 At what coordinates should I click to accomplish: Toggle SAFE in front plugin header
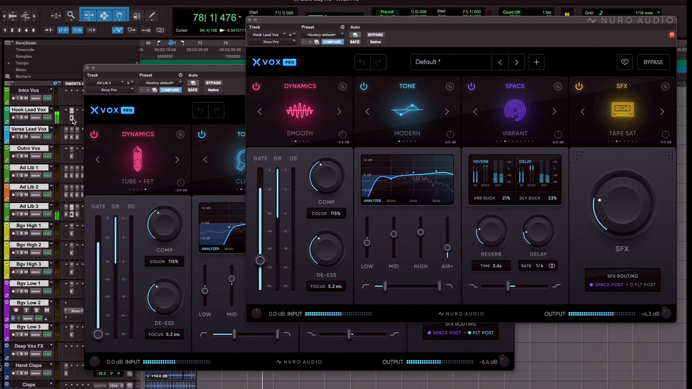point(355,42)
